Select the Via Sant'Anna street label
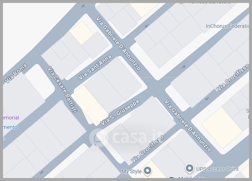The image size is (252, 181). point(95,67)
